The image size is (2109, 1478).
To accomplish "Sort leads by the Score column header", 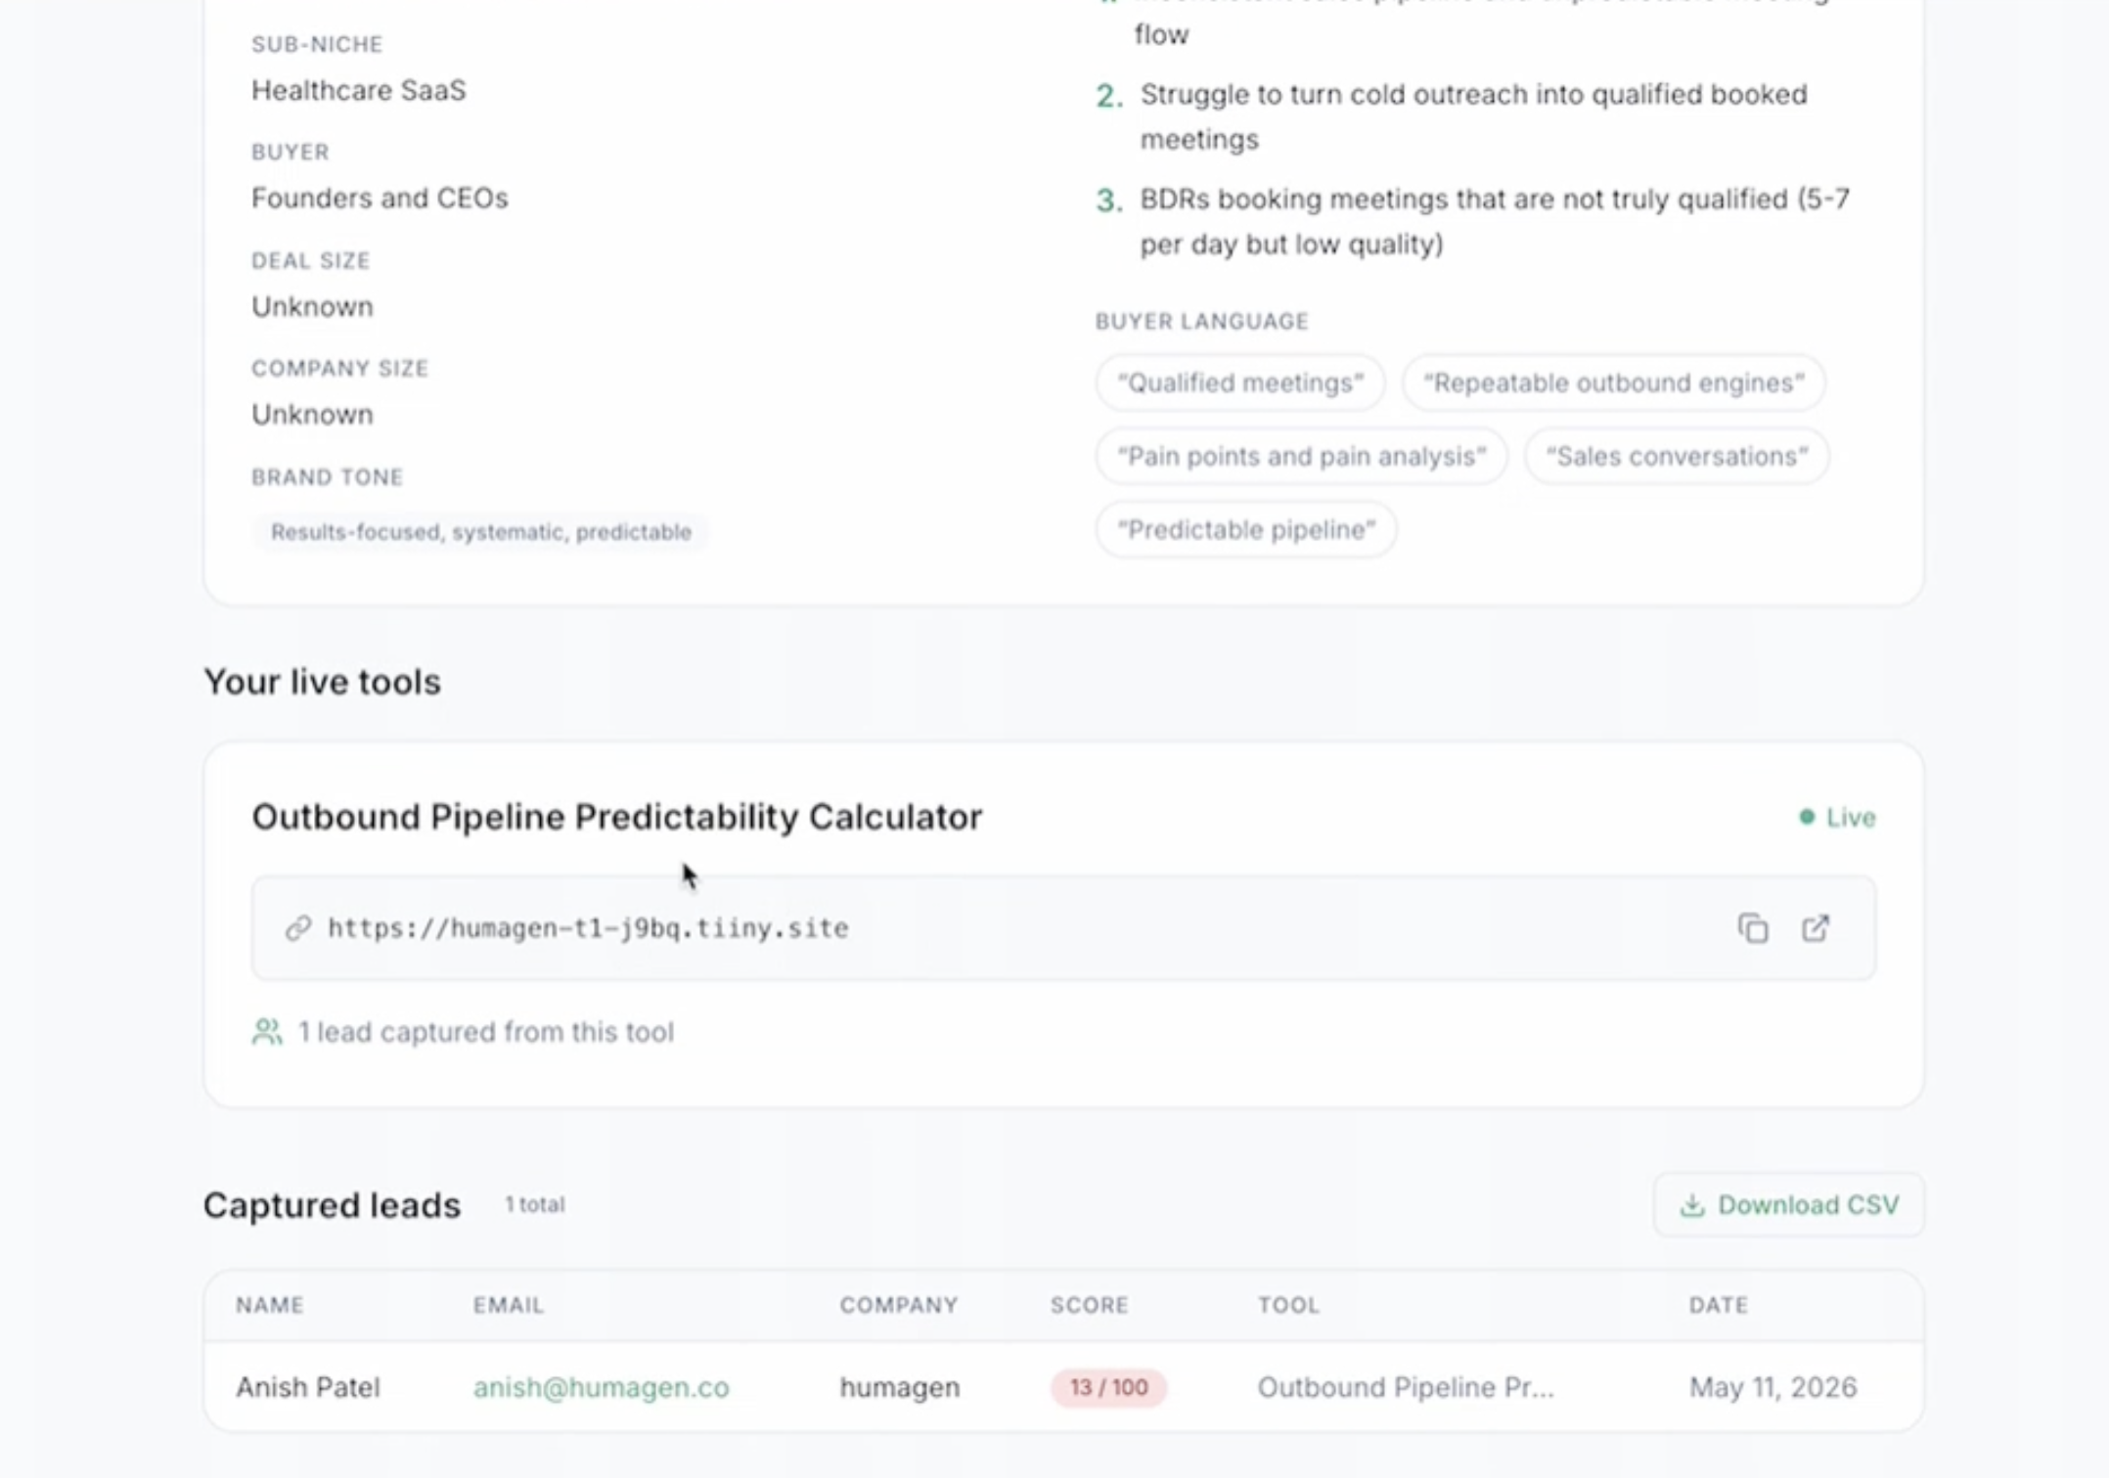I will pos(1089,1304).
